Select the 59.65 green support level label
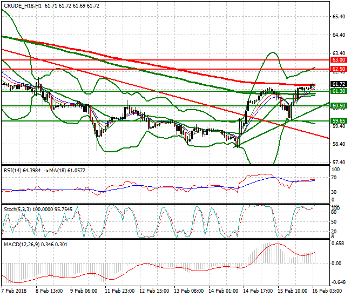The image size is (351, 297). click(339, 121)
